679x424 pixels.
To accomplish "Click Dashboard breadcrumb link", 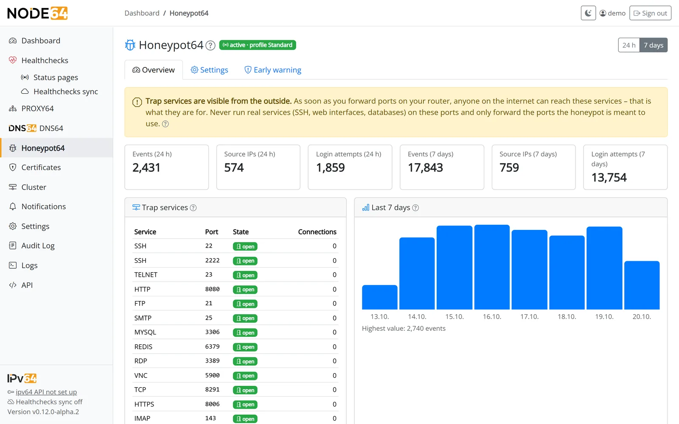I will (142, 13).
